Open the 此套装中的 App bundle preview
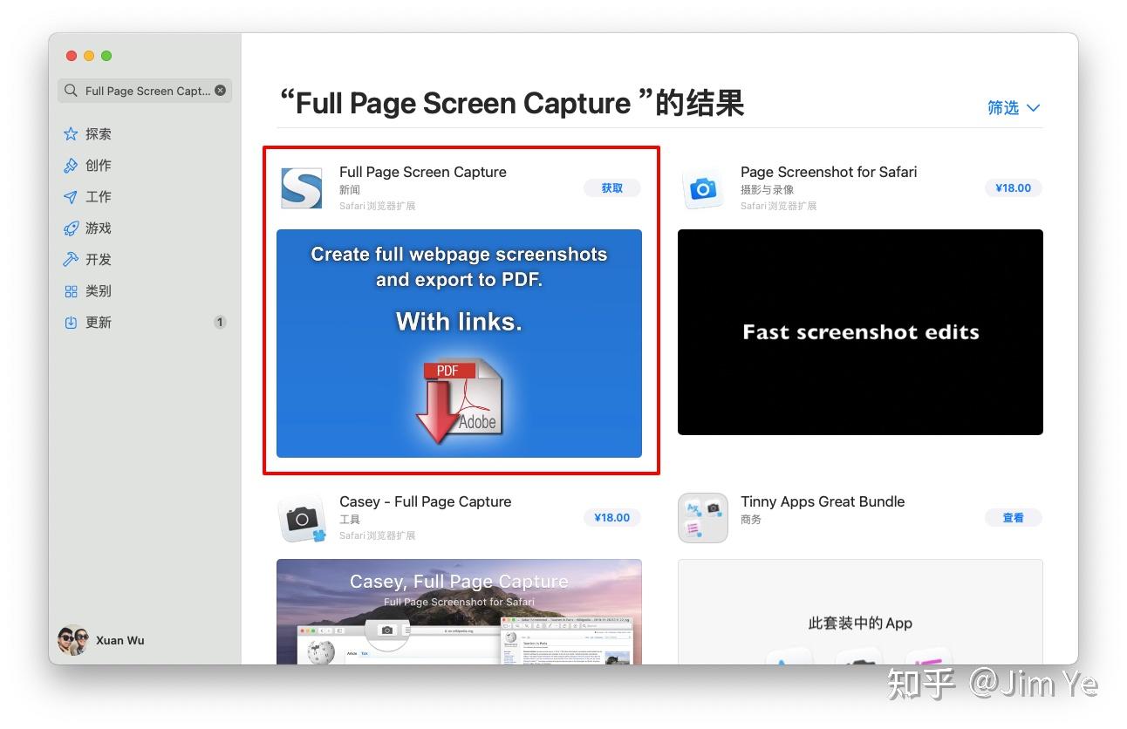Screen dimensions: 1127x729 pyautogui.click(x=860, y=611)
